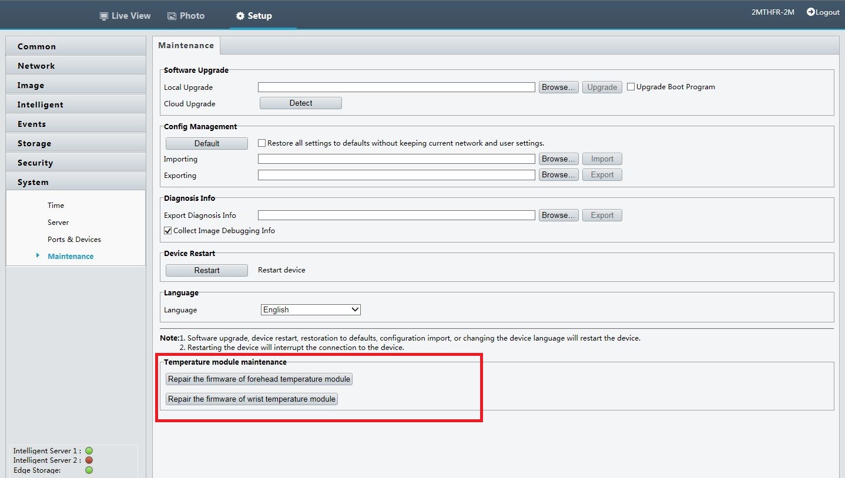Enable Upgrade Boot Program checkbox
The image size is (845, 478).
[631, 87]
